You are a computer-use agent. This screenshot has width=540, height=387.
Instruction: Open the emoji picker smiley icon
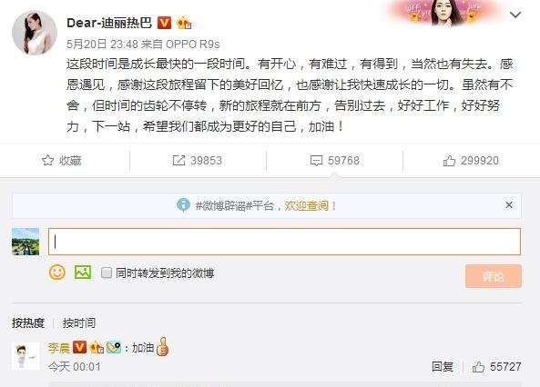click(57, 273)
